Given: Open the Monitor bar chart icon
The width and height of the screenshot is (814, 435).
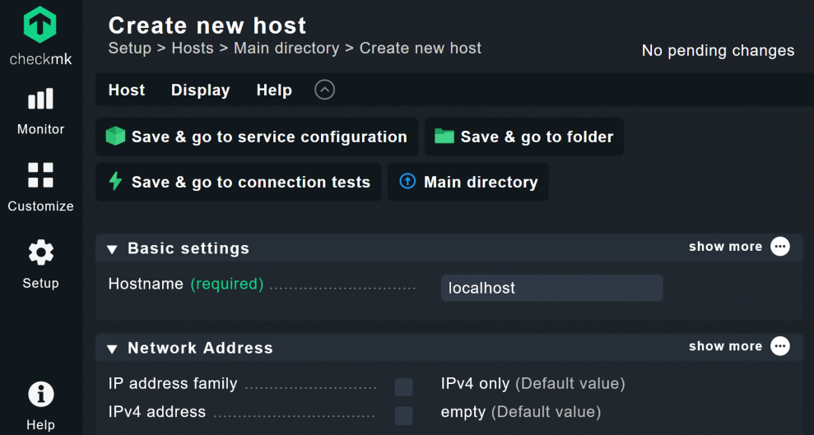Looking at the screenshot, I should pyautogui.click(x=40, y=99).
